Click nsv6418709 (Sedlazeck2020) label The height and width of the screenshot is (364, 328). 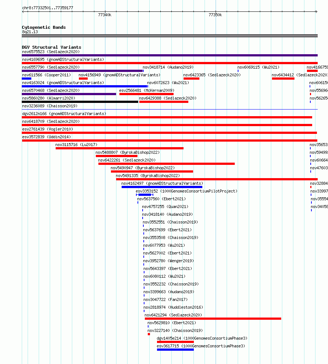tap(51, 121)
